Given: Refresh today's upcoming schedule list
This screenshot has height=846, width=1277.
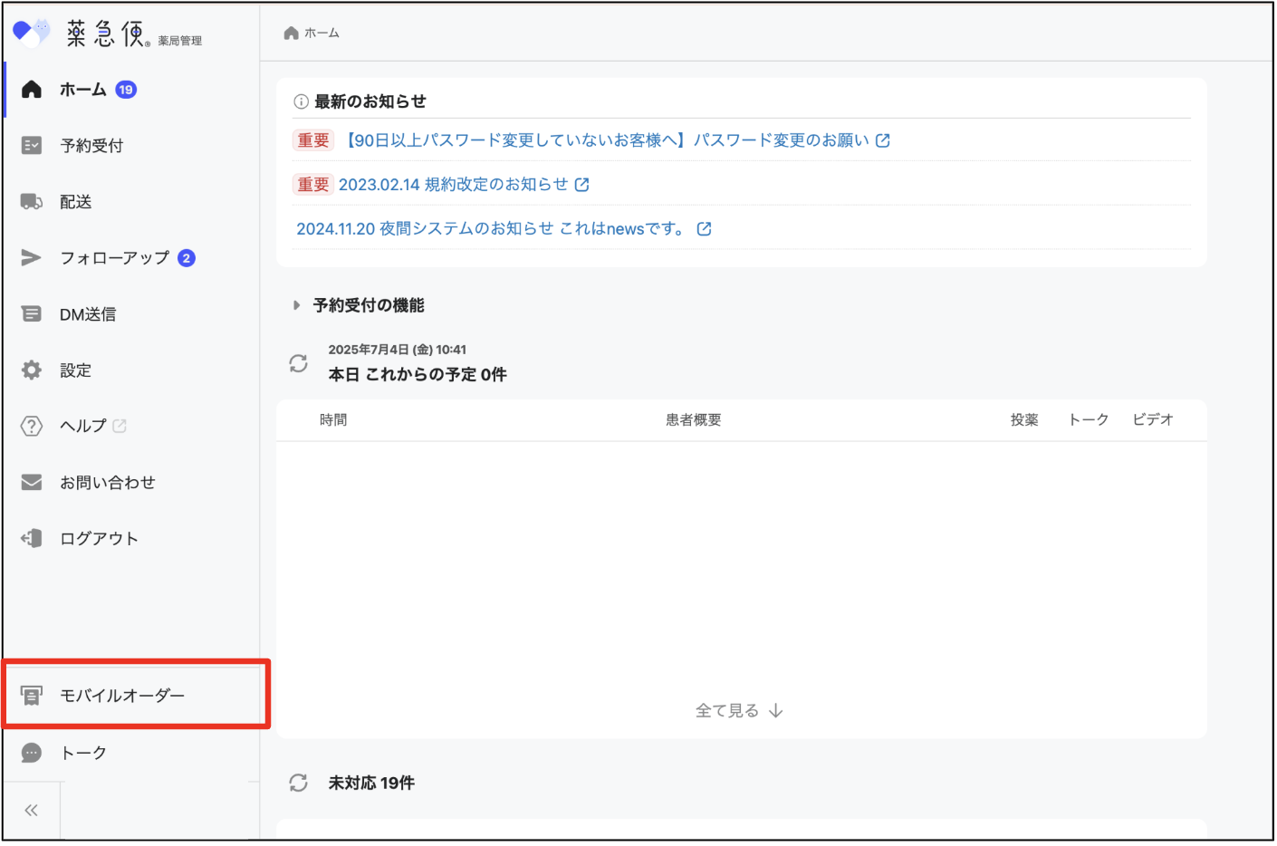Looking at the screenshot, I should tap(298, 364).
